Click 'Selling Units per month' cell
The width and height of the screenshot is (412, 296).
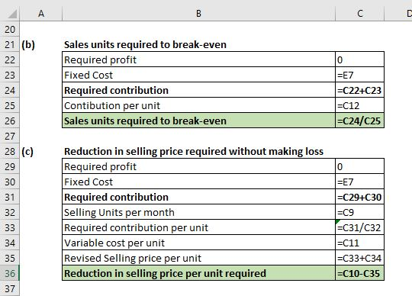point(198,212)
